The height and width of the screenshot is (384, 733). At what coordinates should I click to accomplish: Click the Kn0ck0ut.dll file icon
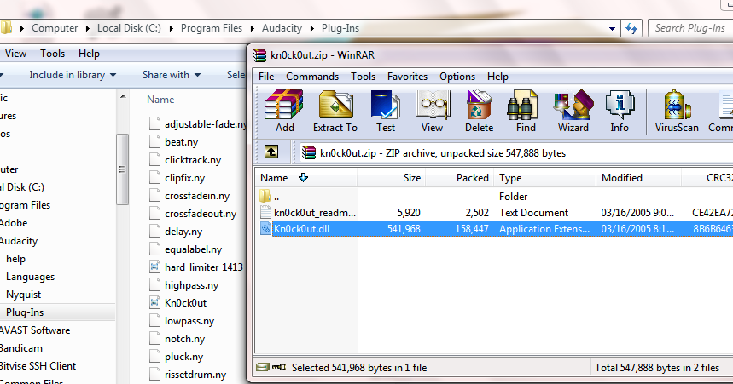265,229
